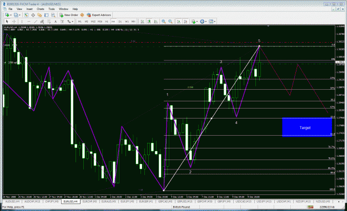Switch to the GBPCAD,M5 chart tab

click(165, 202)
